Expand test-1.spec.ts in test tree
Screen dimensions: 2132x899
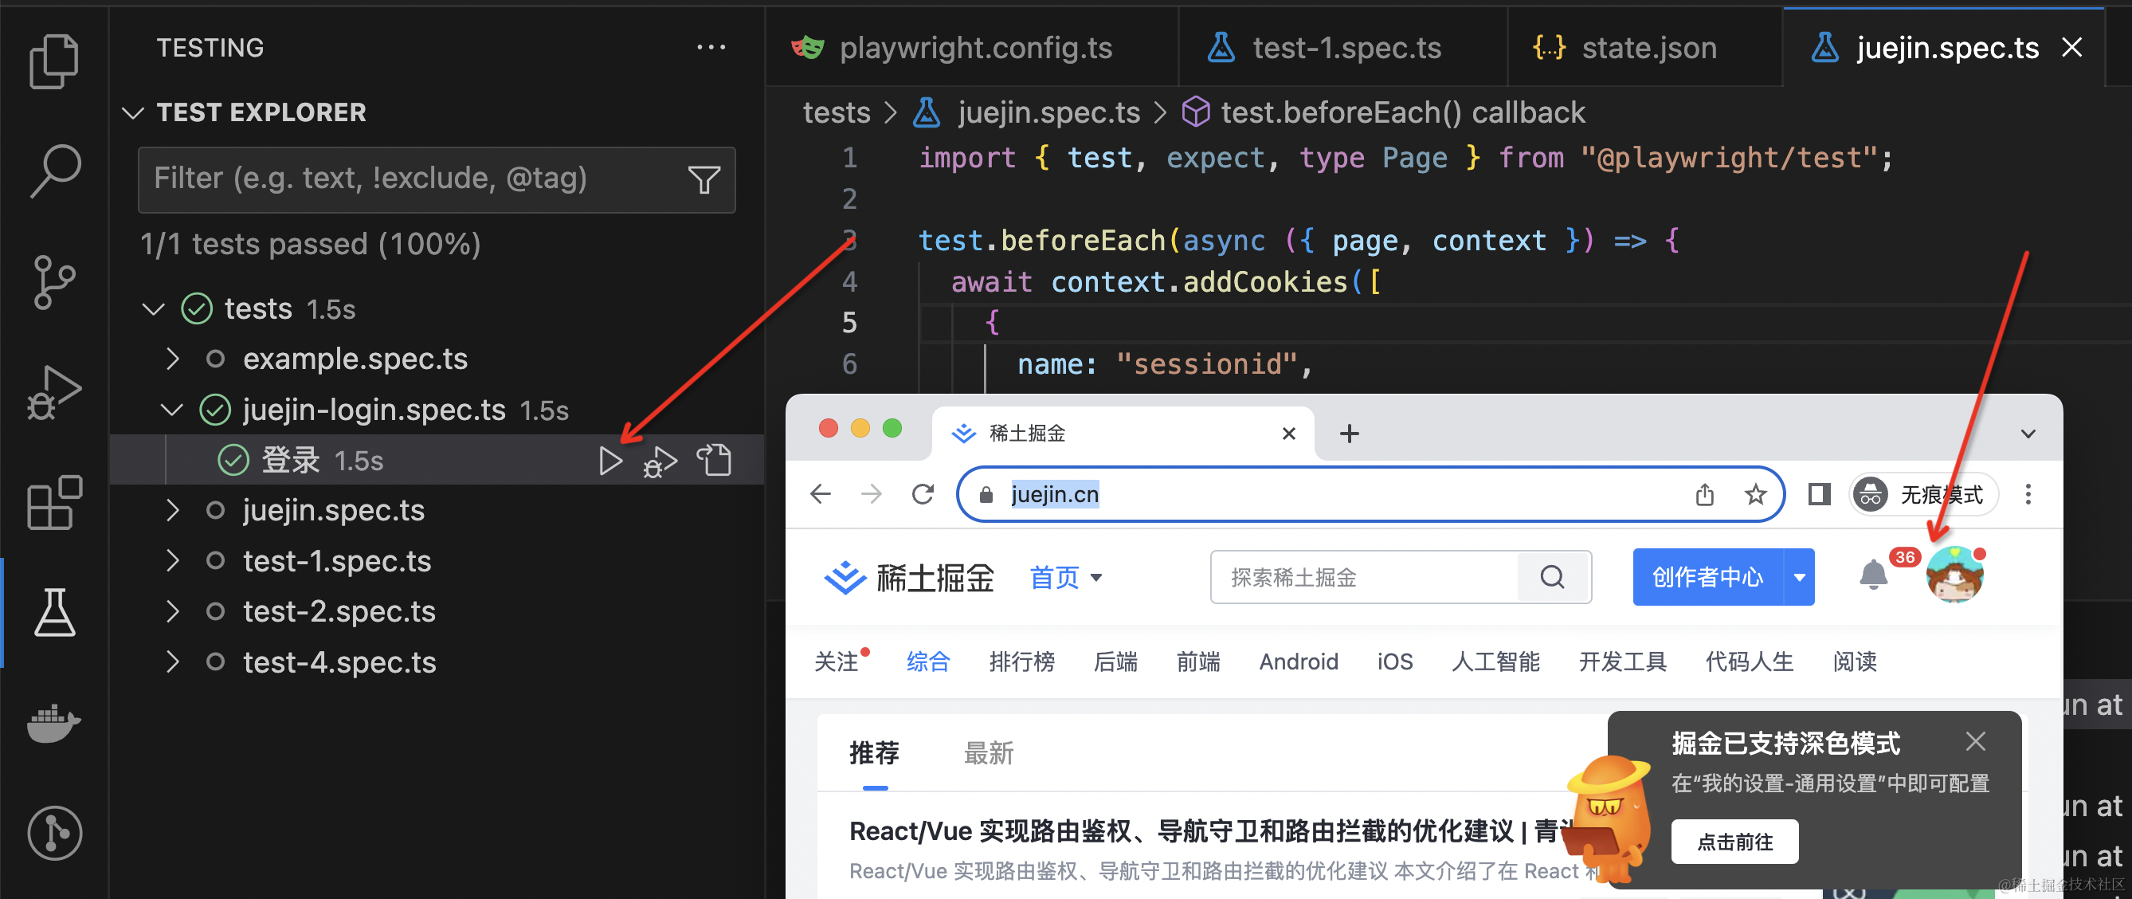(x=172, y=560)
